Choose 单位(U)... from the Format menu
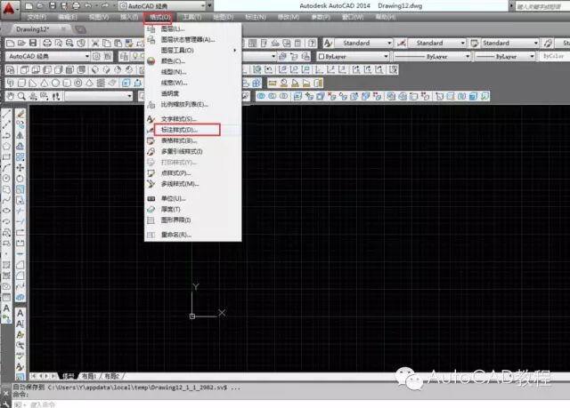This screenshot has width=570, height=408. click(x=193, y=199)
